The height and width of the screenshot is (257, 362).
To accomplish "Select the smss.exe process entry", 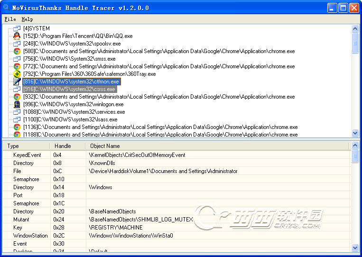I will (69, 59).
